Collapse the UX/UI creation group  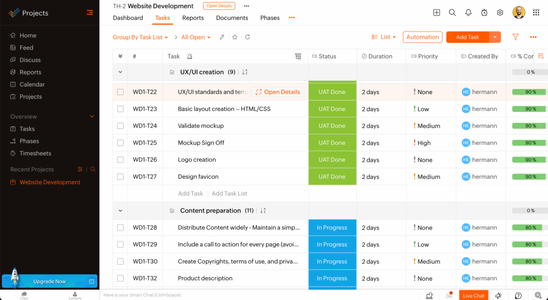120,72
